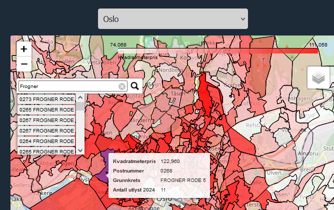Focus the Frogner search field
Viewport: 334px width, 210px height.
[x=73, y=86]
